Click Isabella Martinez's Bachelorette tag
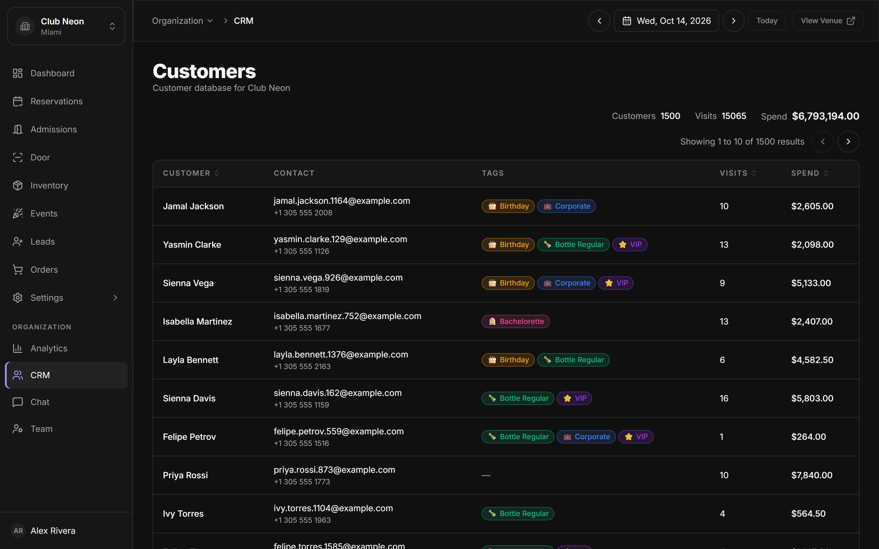The height and width of the screenshot is (549, 879). click(x=515, y=321)
